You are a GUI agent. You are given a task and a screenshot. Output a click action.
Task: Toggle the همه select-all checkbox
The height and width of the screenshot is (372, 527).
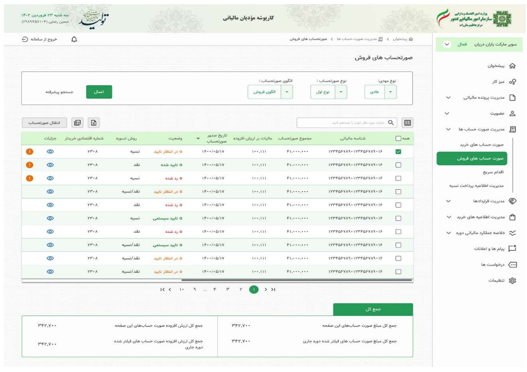(x=398, y=138)
